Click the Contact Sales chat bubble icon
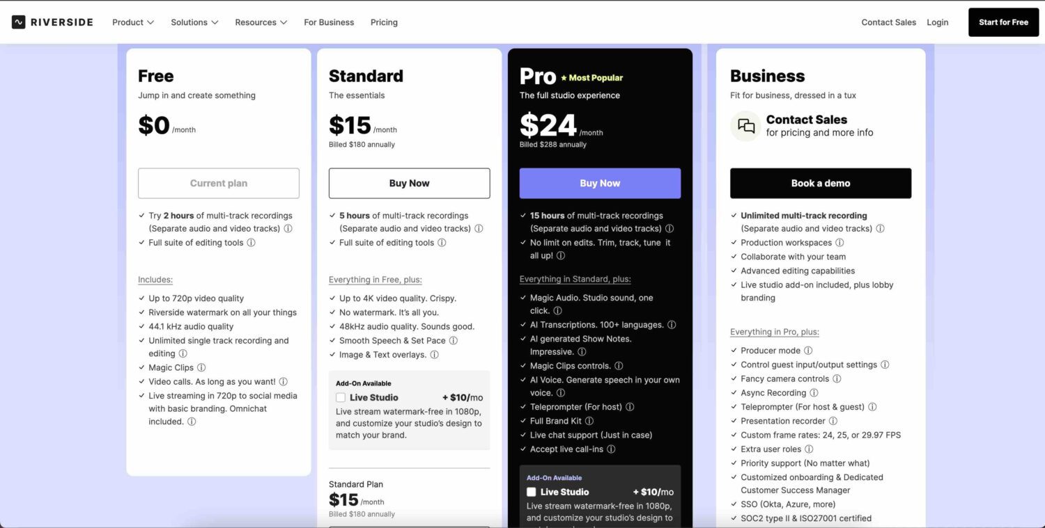 click(746, 126)
